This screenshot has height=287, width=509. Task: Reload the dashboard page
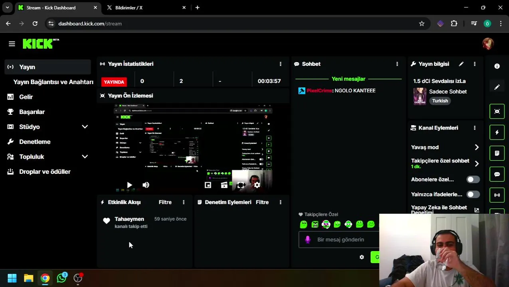coord(35,24)
